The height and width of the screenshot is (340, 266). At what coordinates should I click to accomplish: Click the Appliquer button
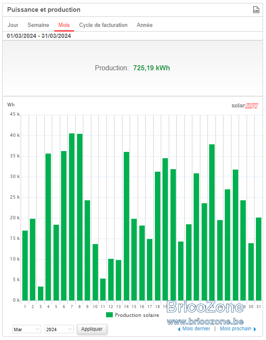[x=92, y=329]
